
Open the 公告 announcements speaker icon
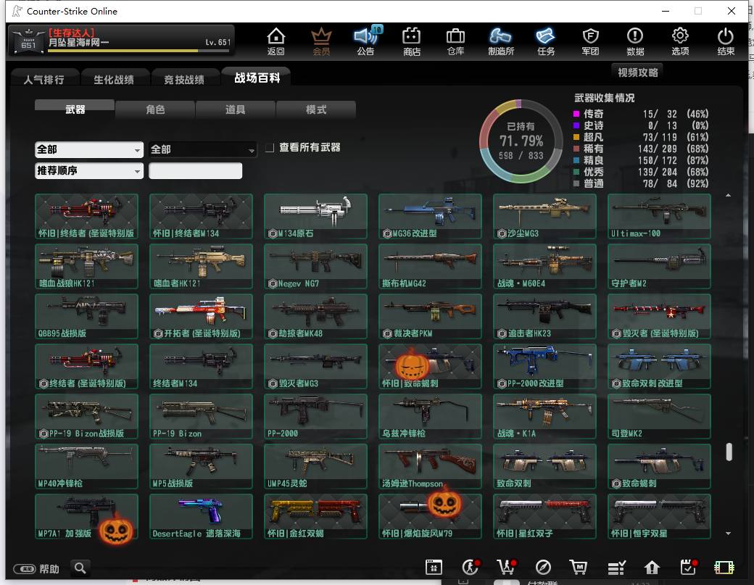point(366,41)
